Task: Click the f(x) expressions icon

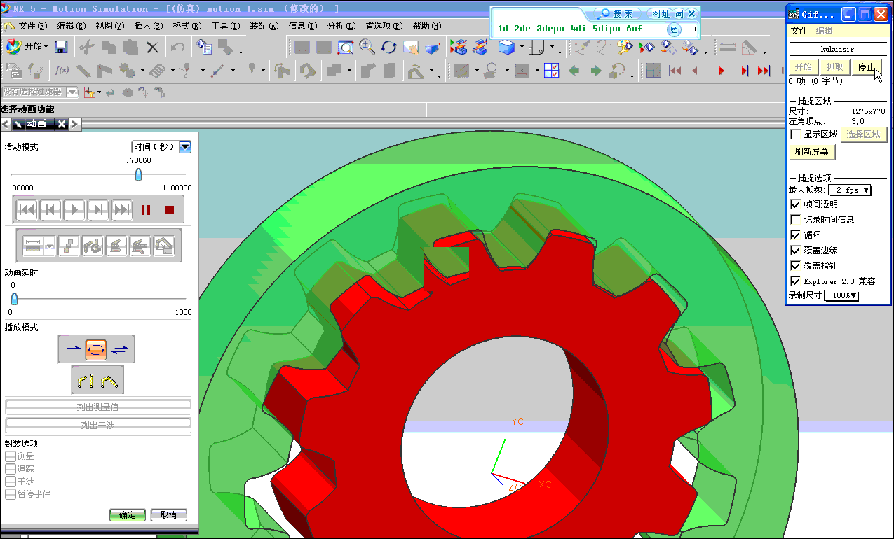Action: tap(62, 71)
